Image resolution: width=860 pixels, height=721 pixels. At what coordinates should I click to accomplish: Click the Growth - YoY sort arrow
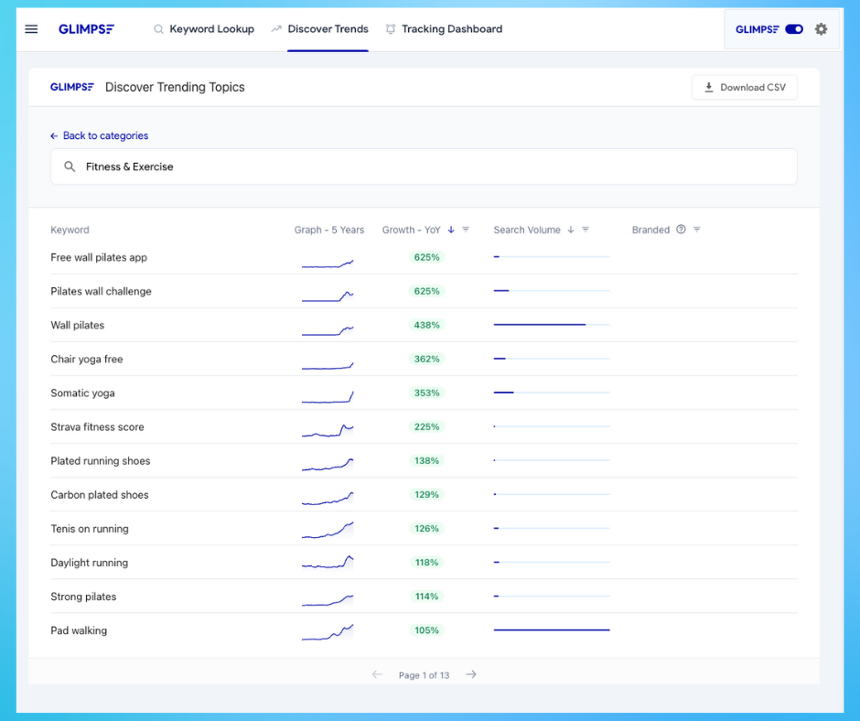451,230
